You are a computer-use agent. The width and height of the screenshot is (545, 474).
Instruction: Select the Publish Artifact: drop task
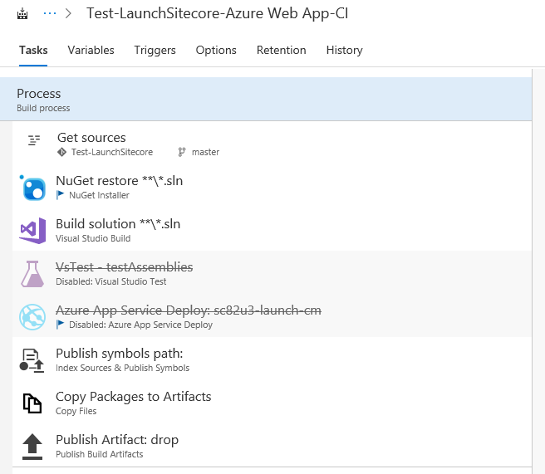pos(272,445)
